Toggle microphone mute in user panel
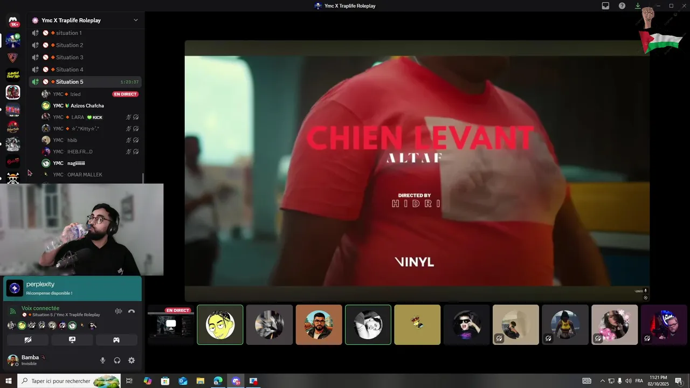The height and width of the screenshot is (388, 690). coord(103,361)
